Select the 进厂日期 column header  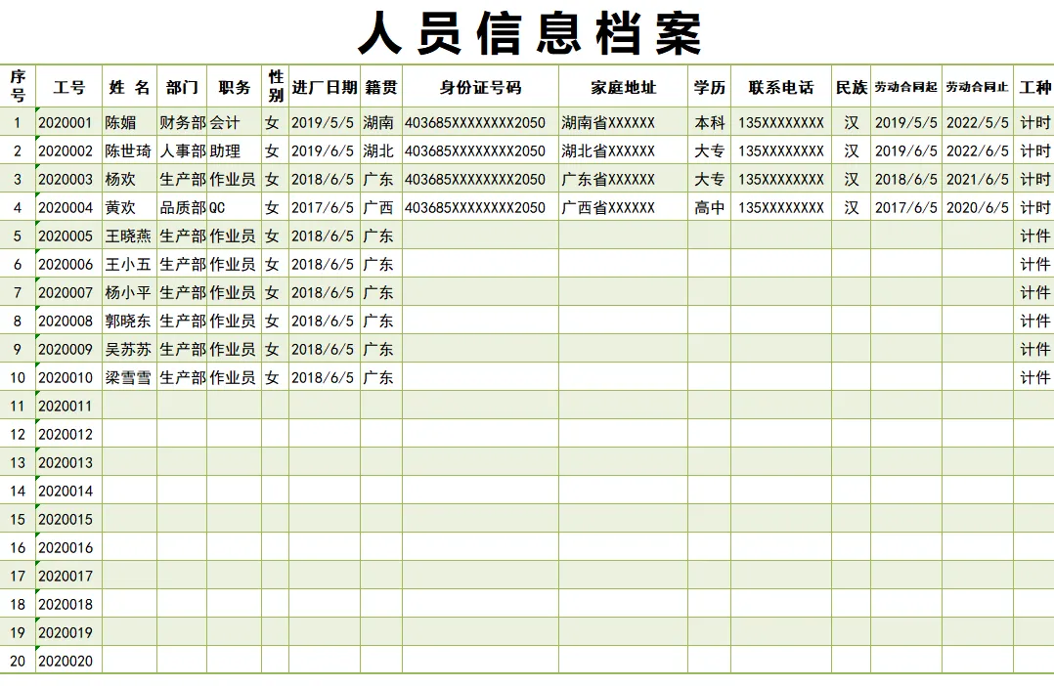coord(325,86)
